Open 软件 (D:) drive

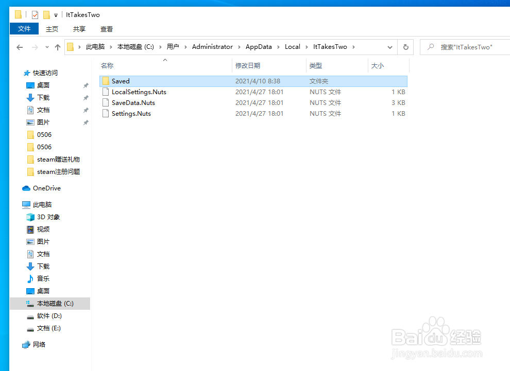49,316
